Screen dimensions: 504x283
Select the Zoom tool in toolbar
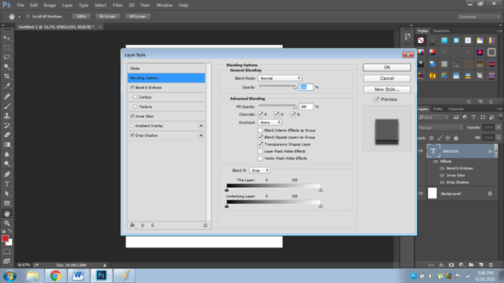click(7, 223)
